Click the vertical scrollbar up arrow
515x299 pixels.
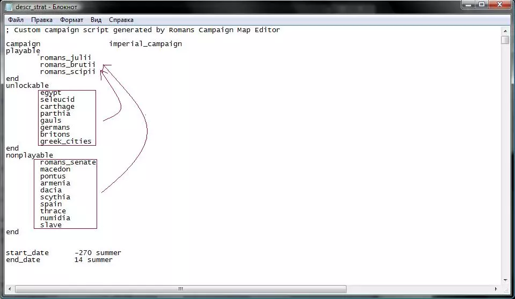point(505,31)
